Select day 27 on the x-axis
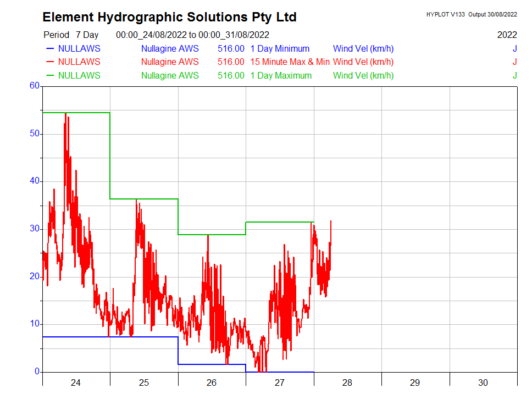The height and width of the screenshot is (399, 532). click(279, 383)
